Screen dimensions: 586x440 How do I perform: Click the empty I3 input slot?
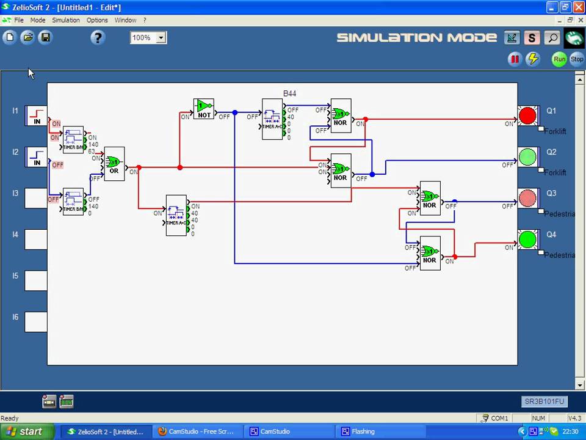36,198
